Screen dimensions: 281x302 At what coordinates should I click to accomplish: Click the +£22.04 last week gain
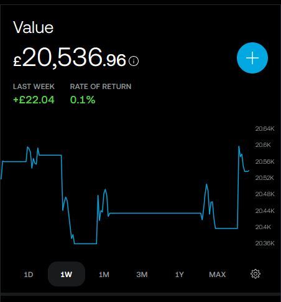click(x=34, y=100)
